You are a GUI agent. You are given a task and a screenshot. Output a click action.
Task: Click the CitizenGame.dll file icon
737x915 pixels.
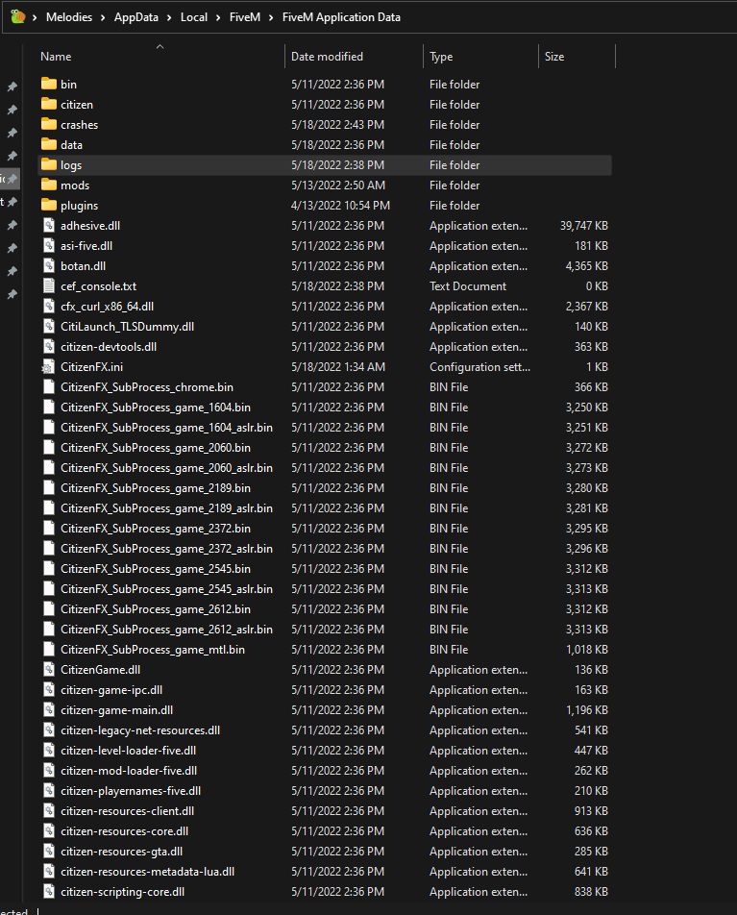pyautogui.click(x=50, y=669)
